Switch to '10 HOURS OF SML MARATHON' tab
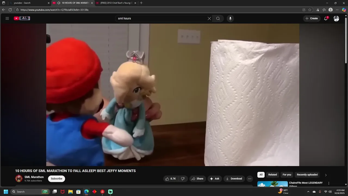The image size is (348, 196). (x=73, y=3)
